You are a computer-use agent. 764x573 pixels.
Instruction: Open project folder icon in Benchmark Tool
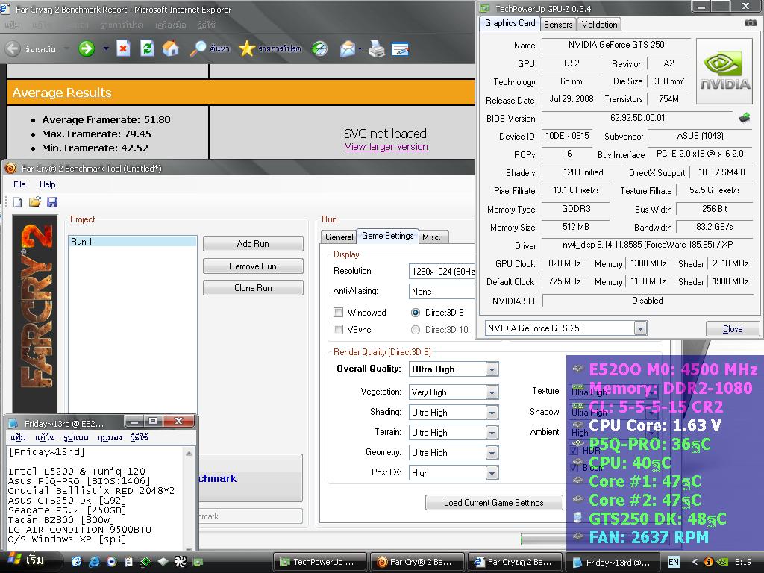pos(34,201)
